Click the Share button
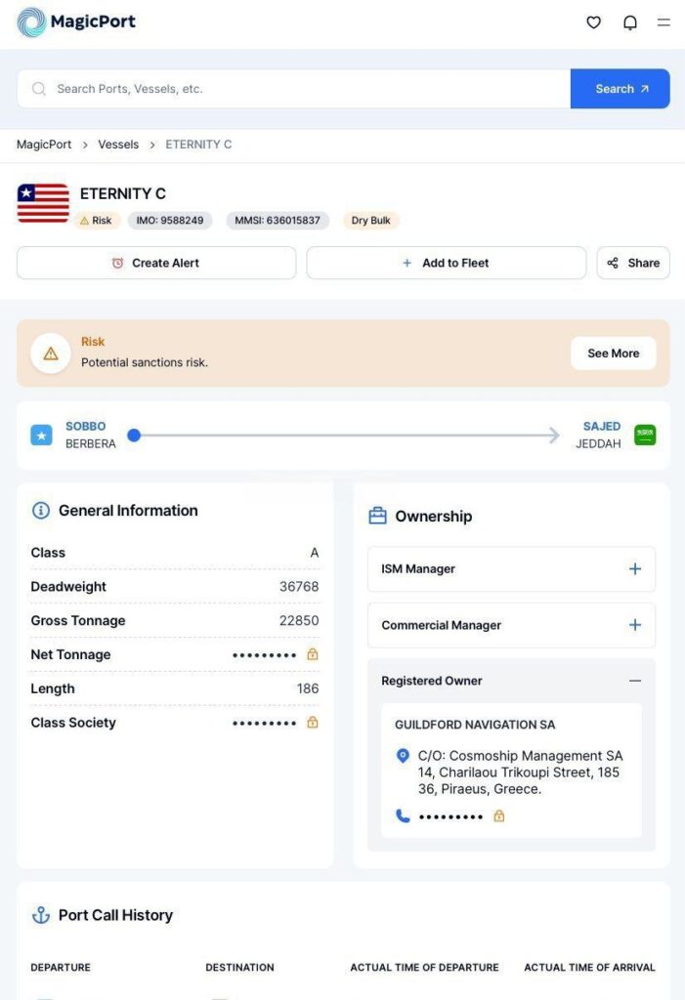 pos(633,263)
